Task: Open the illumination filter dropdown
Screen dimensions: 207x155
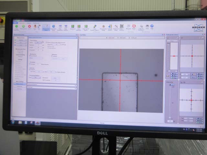Action: pyautogui.click(x=36, y=58)
